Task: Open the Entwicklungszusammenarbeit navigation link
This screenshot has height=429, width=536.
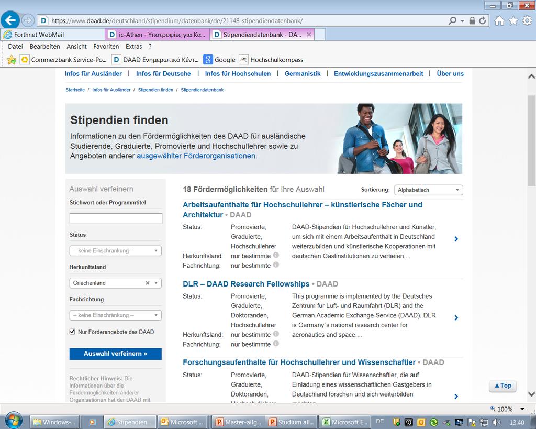Action: (378, 73)
